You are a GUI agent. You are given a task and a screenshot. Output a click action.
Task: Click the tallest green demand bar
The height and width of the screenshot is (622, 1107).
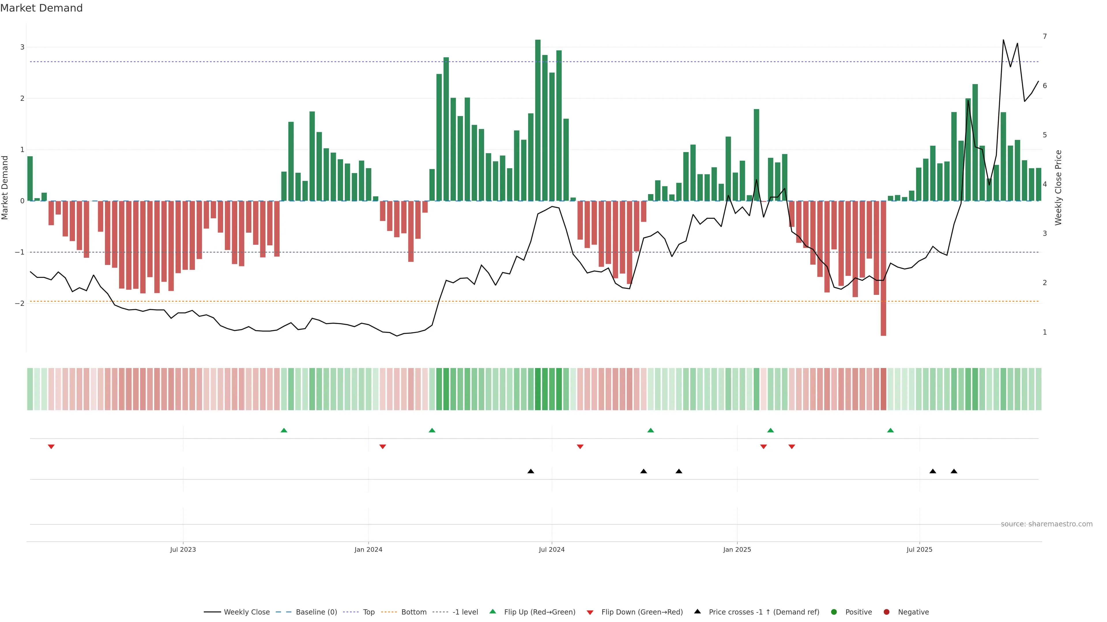click(538, 120)
